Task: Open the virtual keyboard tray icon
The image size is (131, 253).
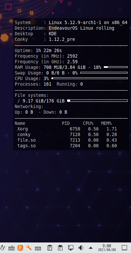Action: (38, 248)
